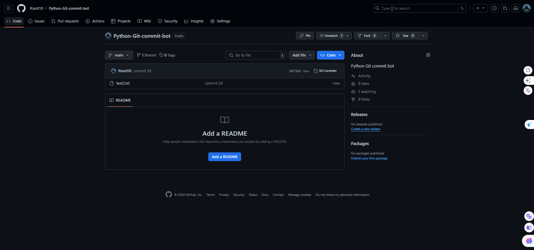View the 50 Commits history
The width and height of the screenshot is (534, 250).
pos(325,71)
